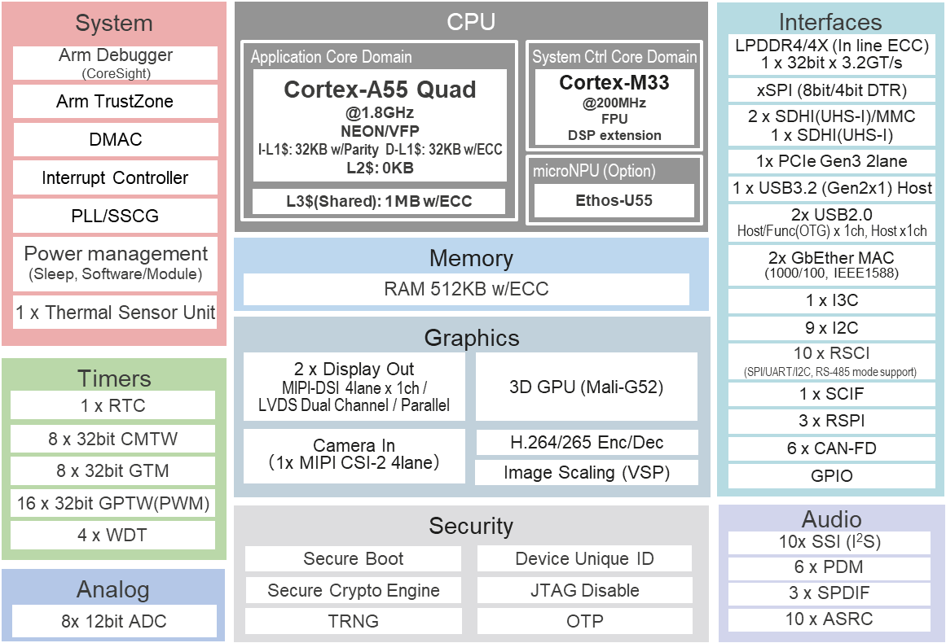Screen dimensions: 946x643
Task: Select the H.264/265 Enc/Dec block
Action: [x=587, y=442]
